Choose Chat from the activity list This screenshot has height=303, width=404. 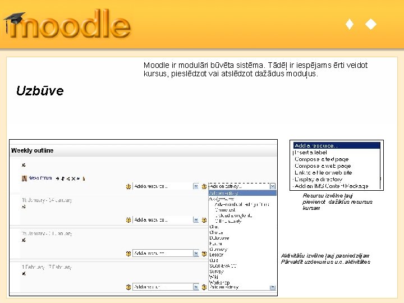[214, 227]
